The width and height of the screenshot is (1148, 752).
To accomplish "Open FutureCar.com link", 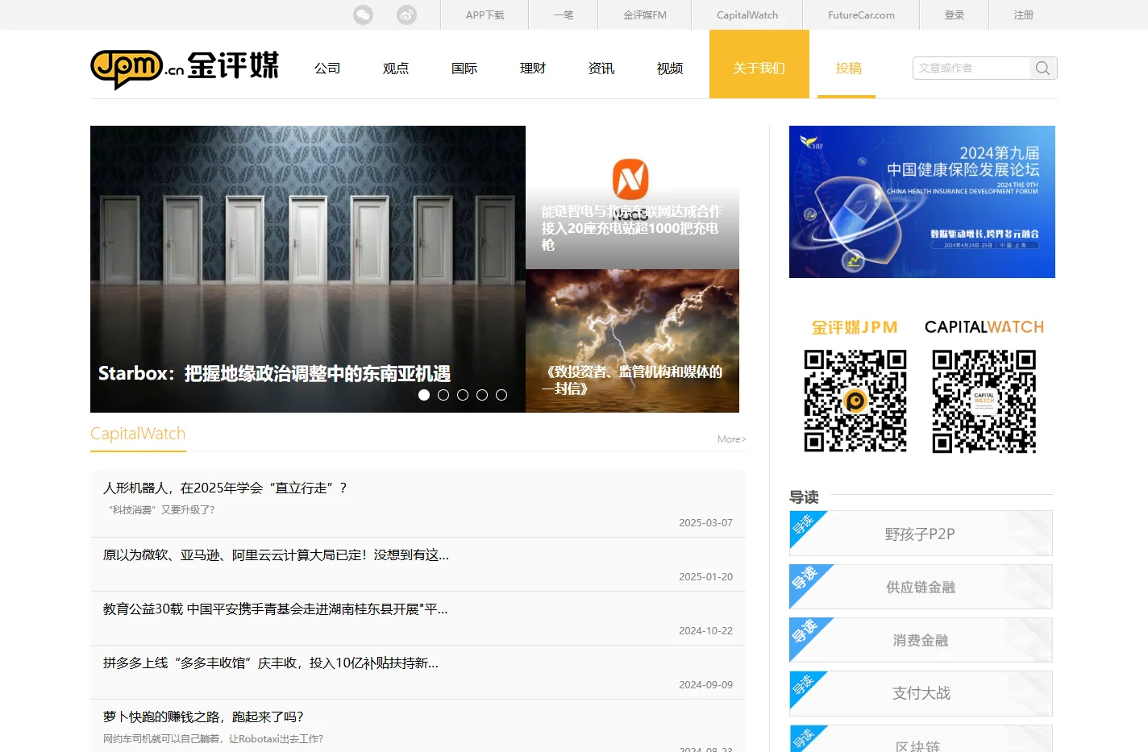I will coord(861,15).
